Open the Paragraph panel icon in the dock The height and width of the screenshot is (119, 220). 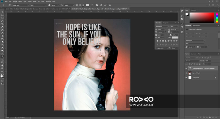(182, 27)
